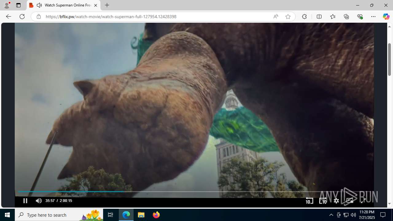Toggle fullscreen video mode
The width and height of the screenshot is (393, 221).
click(x=363, y=201)
